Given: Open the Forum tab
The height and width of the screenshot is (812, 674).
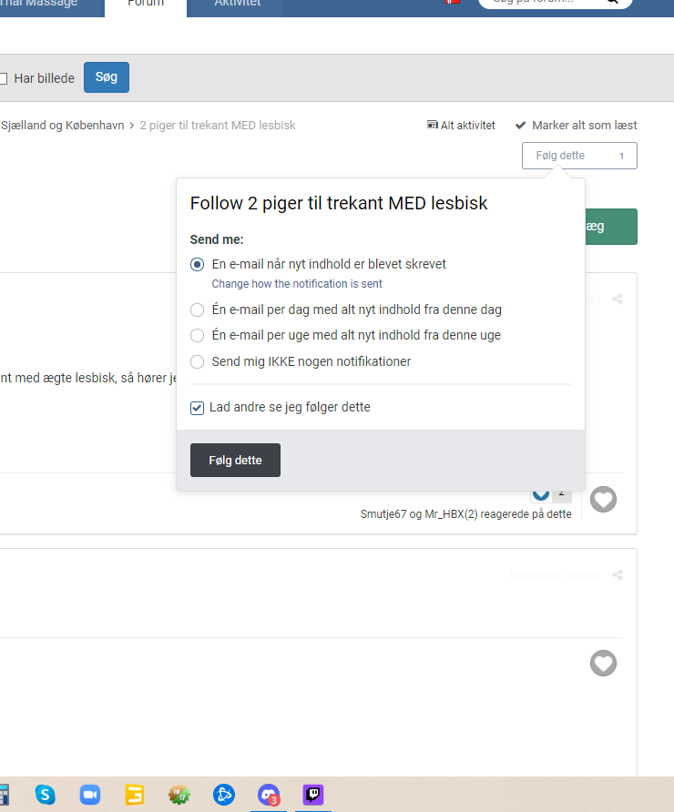Looking at the screenshot, I should [146, 5].
